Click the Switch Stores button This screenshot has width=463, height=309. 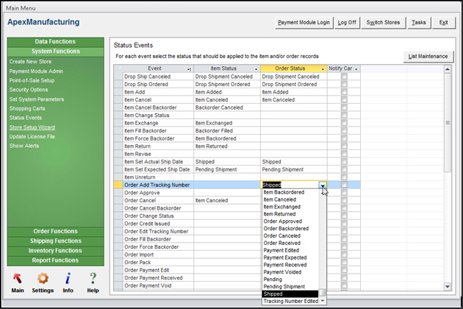click(x=383, y=22)
